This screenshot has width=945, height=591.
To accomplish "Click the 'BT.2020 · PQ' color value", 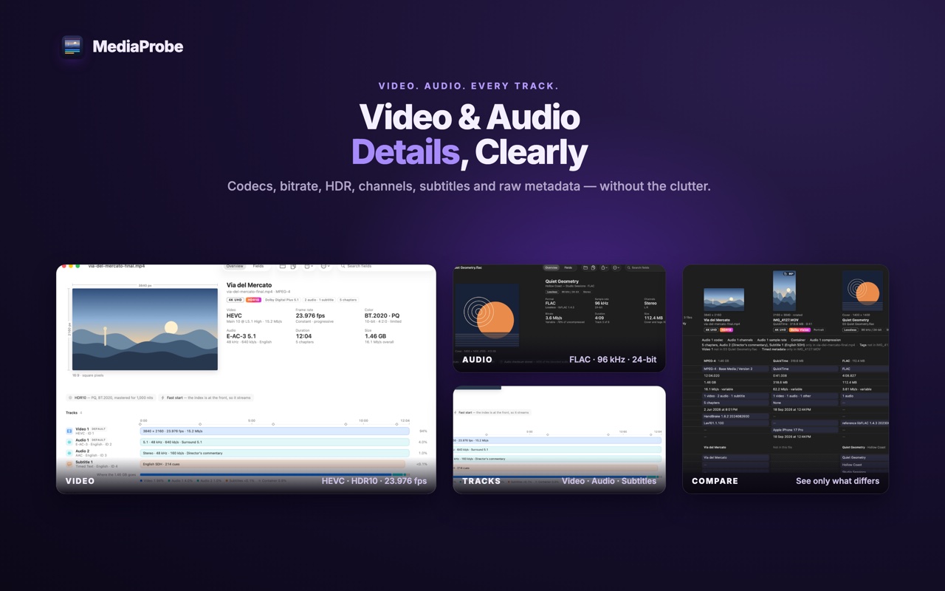I will coord(382,315).
